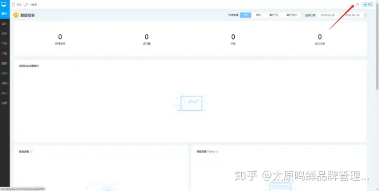
Task: Open the SEO sidebar menu item
Action: [x=5, y=93]
